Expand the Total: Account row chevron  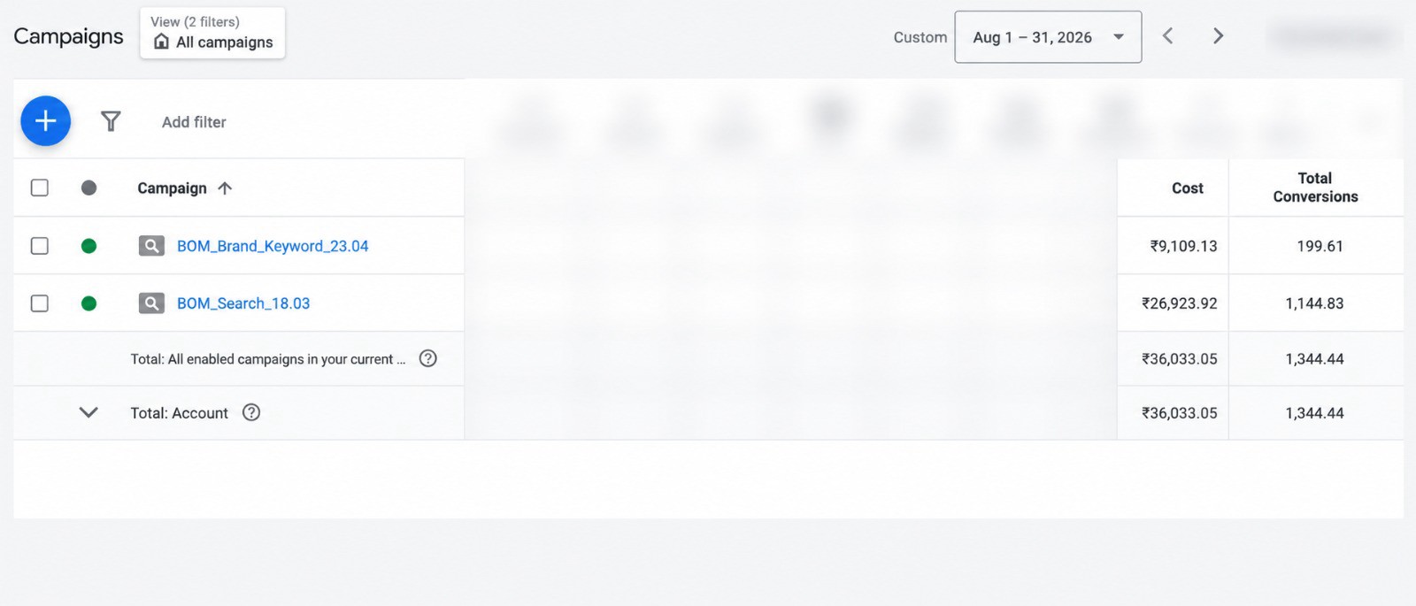pyautogui.click(x=88, y=412)
